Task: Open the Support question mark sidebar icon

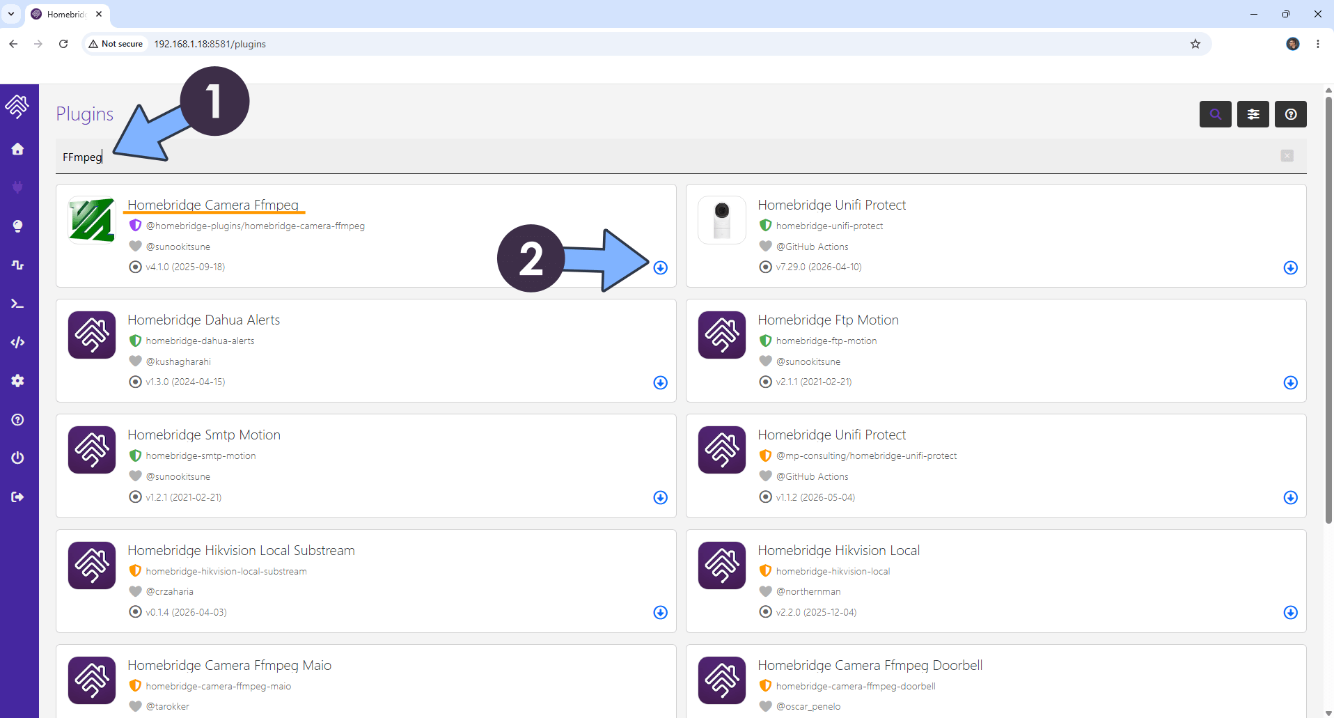Action: point(17,419)
